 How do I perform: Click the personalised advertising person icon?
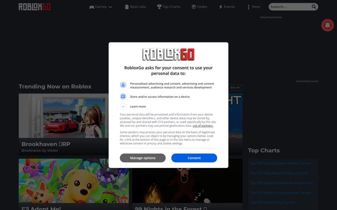(x=123, y=85)
